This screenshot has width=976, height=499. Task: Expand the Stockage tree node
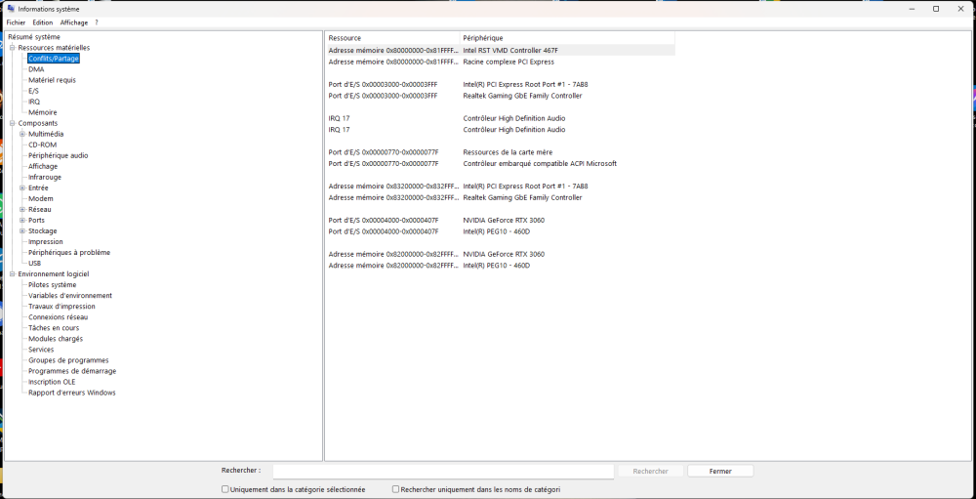22,231
